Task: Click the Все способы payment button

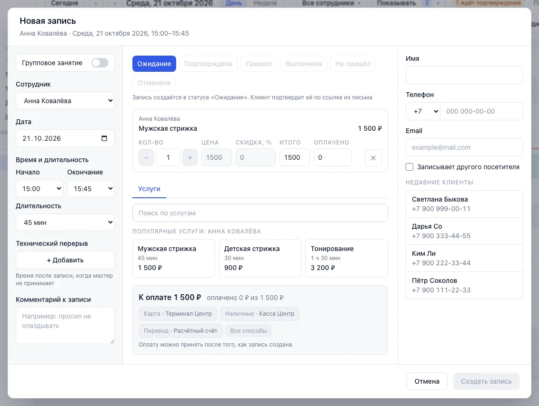Action: (249, 331)
